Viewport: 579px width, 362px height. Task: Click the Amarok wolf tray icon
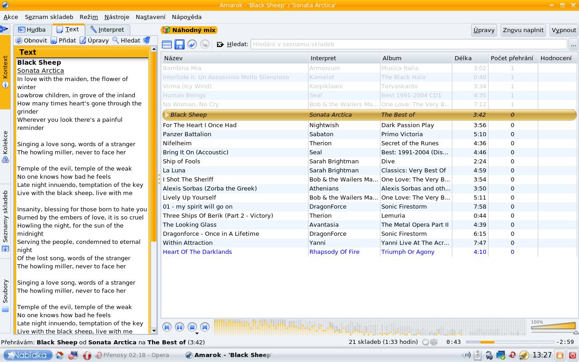524,355
